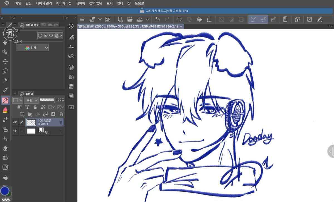The image size is (334, 202).
Task: Select the mesh Gradient/Figure tool icon
Action: tap(5, 167)
